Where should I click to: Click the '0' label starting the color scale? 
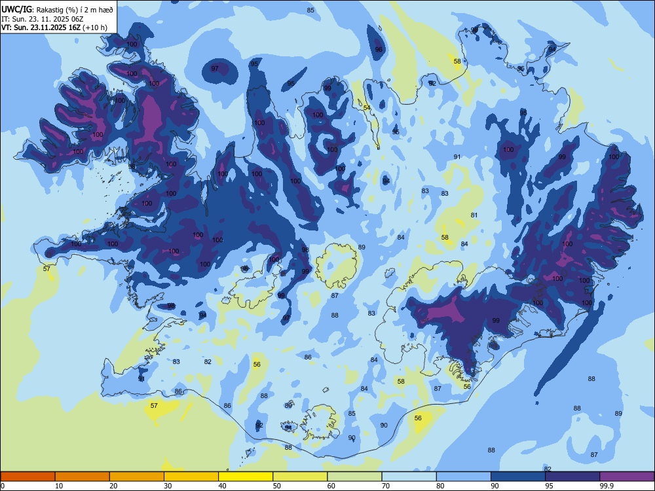[x=3, y=486]
